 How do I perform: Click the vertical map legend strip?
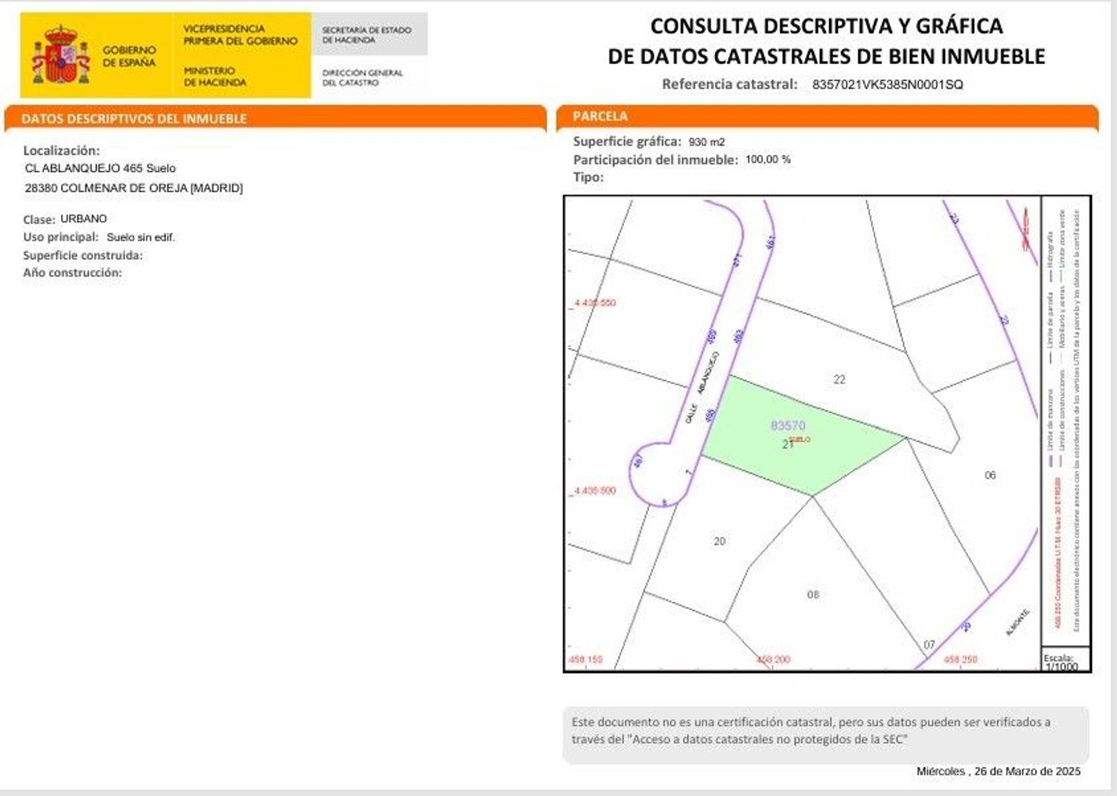point(1066,422)
